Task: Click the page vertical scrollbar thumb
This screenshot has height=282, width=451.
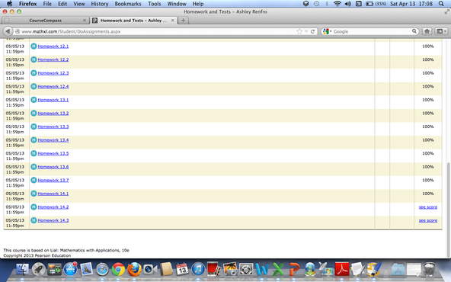Action: click(x=449, y=209)
